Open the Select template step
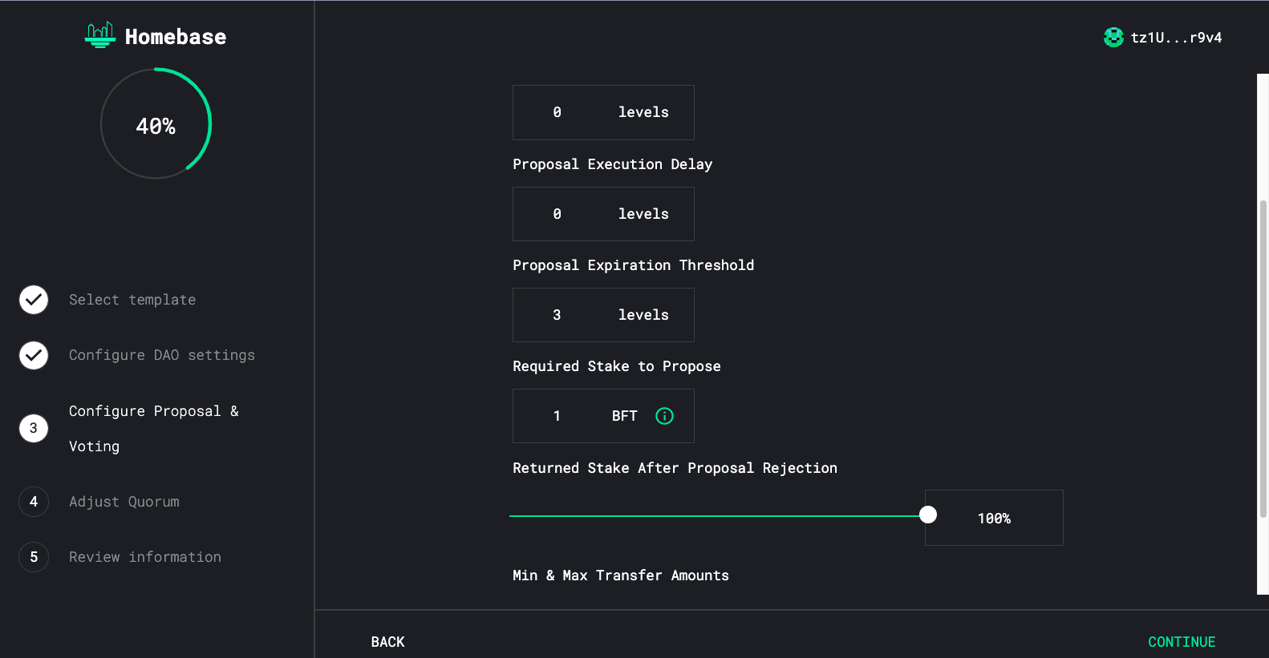 tap(132, 300)
